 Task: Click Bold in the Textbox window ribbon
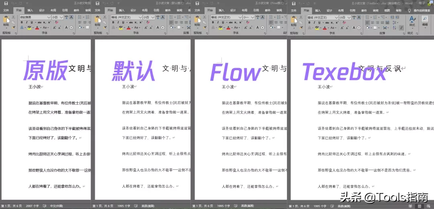(309, 22)
